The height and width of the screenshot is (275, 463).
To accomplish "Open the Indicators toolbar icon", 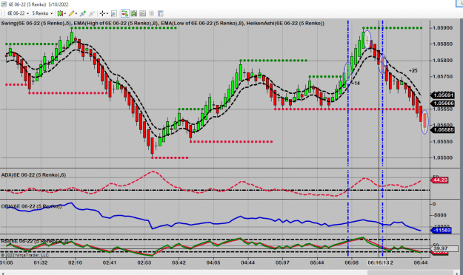I will tap(143, 13).
